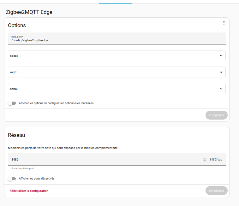Click the Modifiez les ports description text
Screen dimensions: 239x206
pos(63,148)
